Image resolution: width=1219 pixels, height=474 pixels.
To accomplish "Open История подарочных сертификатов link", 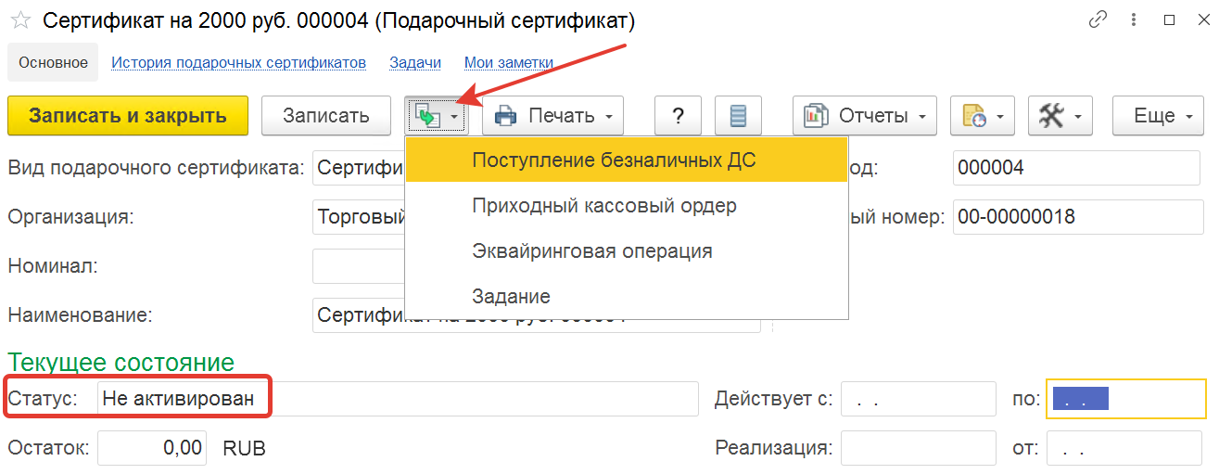I will 239,63.
